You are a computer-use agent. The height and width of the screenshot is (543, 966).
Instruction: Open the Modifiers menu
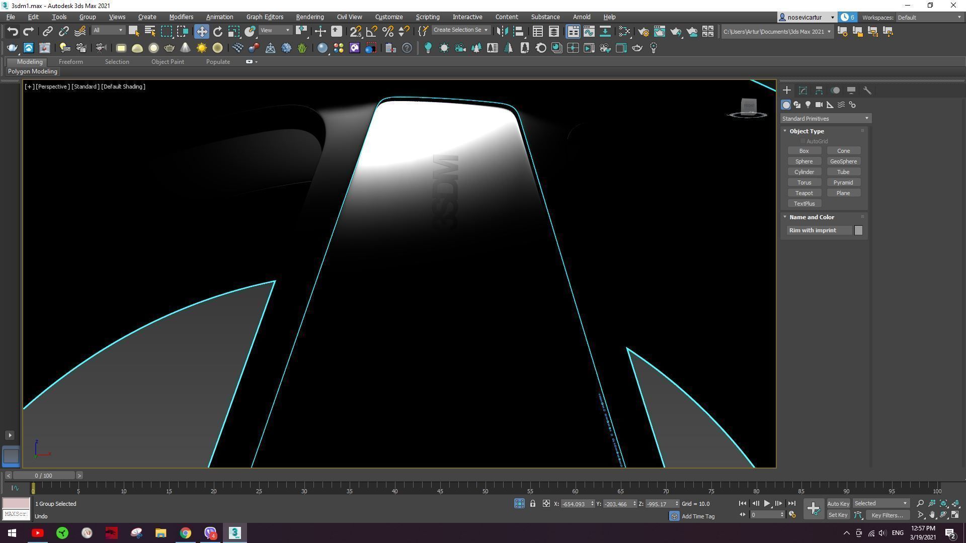pyautogui.click(x=181, y=17)
